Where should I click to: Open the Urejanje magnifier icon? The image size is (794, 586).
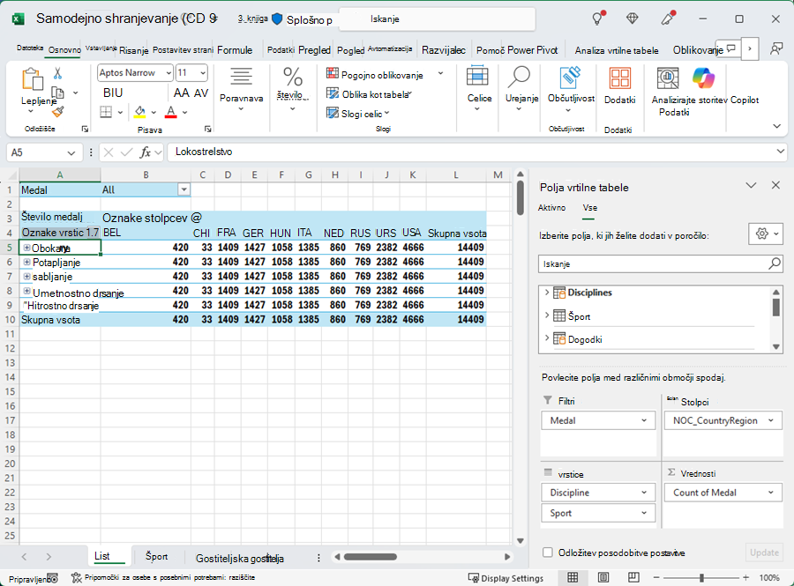click(519, 77)
